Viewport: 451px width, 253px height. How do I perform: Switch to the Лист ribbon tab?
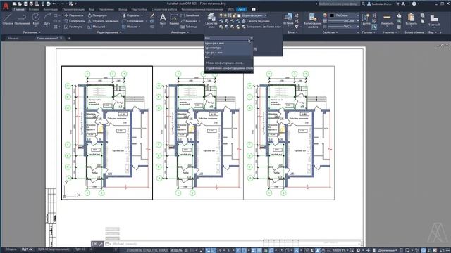tap(241, 9)
